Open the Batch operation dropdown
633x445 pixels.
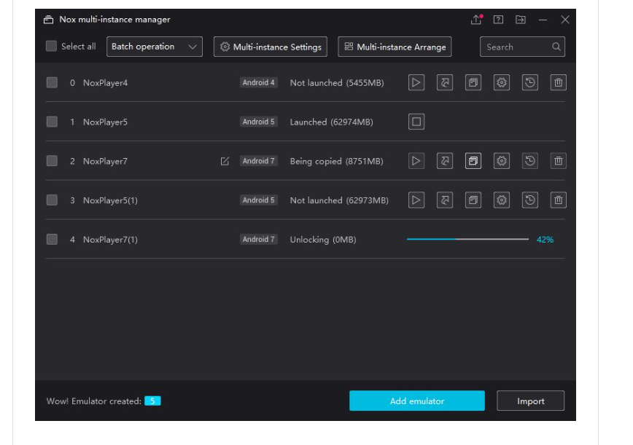click(x=154, y=47)
